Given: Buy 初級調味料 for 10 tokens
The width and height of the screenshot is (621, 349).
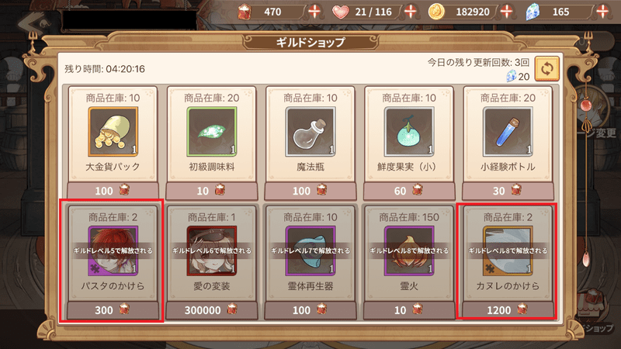Looking at the screenshot, I should click(x=211, y=191).
